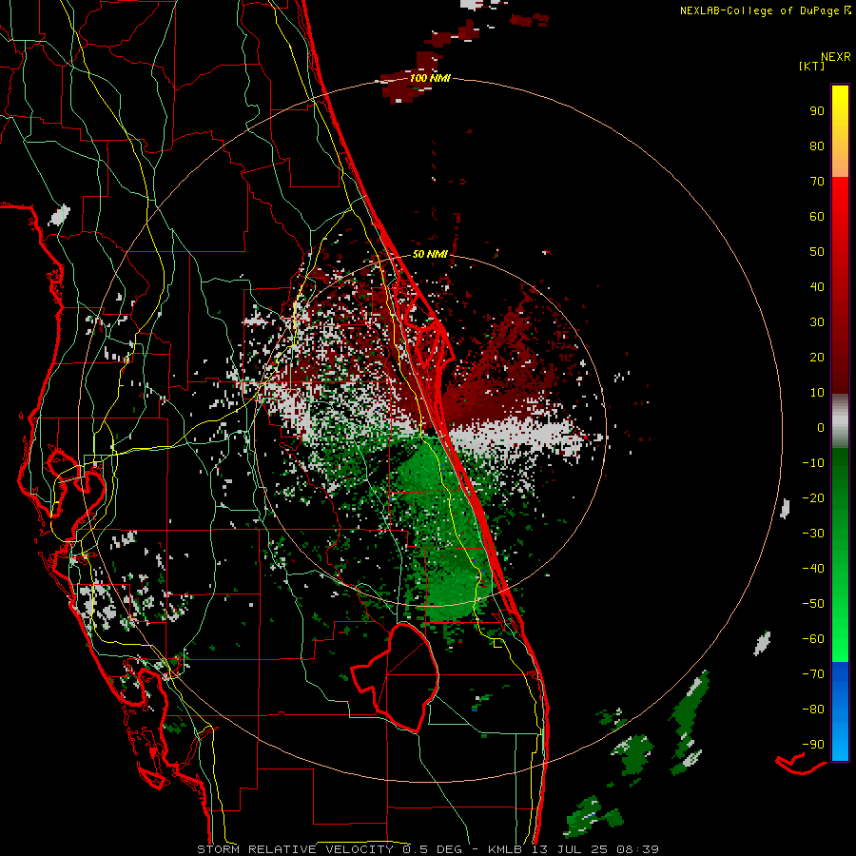The image size is (856, 856).
Task: Select the -80 value on velocity scale
Action: pos(813,710)
